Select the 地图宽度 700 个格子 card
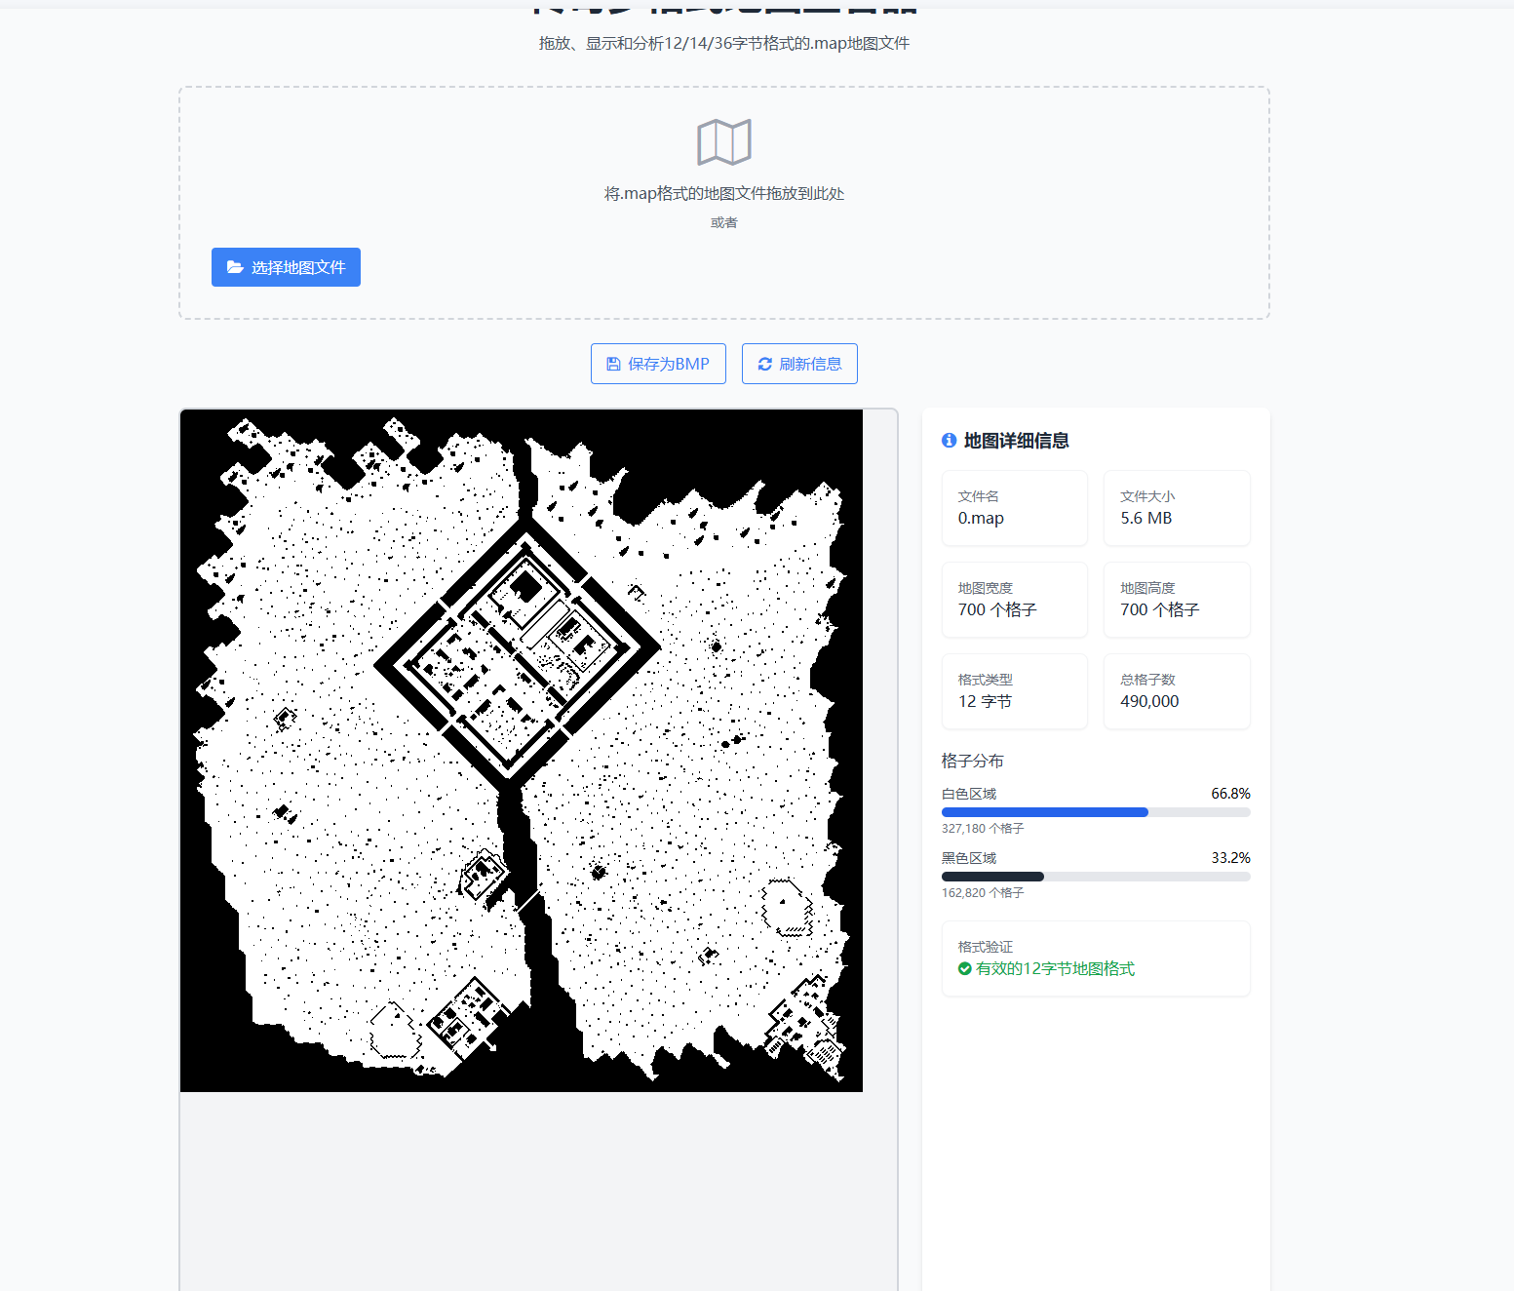 [1015, 600]
